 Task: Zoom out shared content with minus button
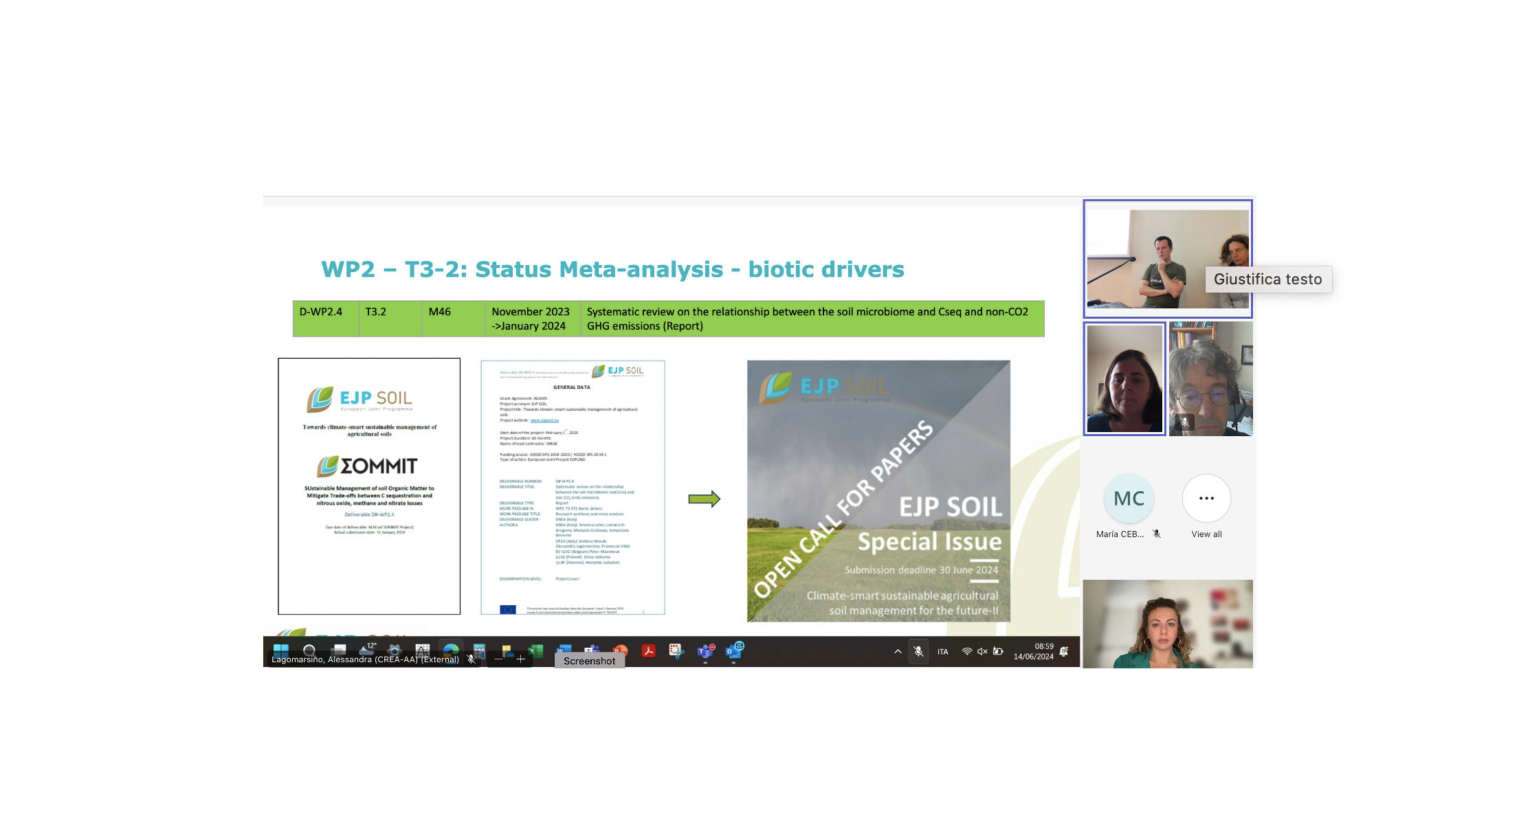(x=500, y=659)
